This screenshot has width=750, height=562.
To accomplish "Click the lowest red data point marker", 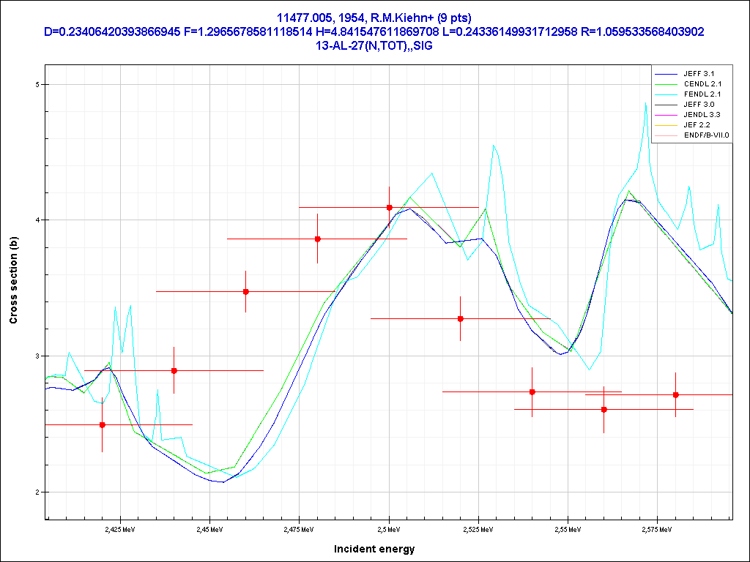I will coord(102,424).
